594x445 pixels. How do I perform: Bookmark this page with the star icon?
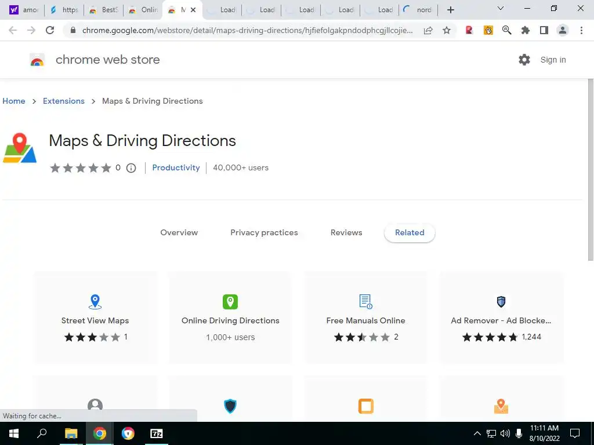(447, 30)
